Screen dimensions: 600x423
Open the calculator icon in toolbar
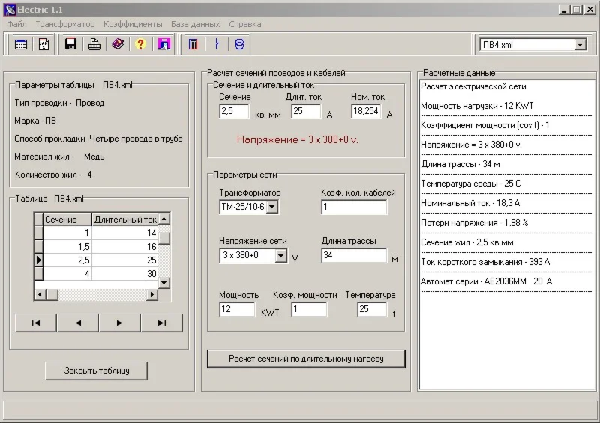pos(193,44)
